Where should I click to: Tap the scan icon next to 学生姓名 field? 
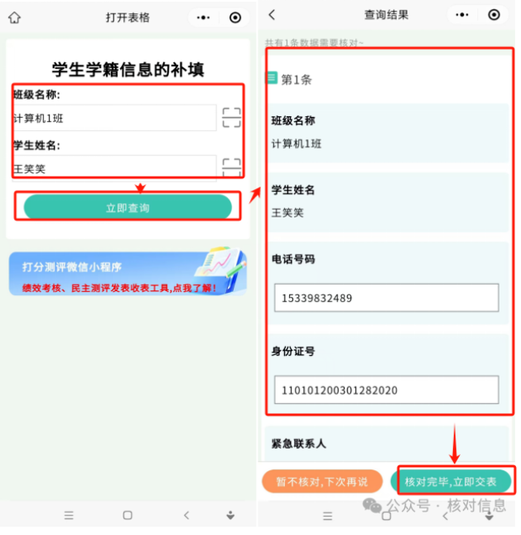coord(231,168)
